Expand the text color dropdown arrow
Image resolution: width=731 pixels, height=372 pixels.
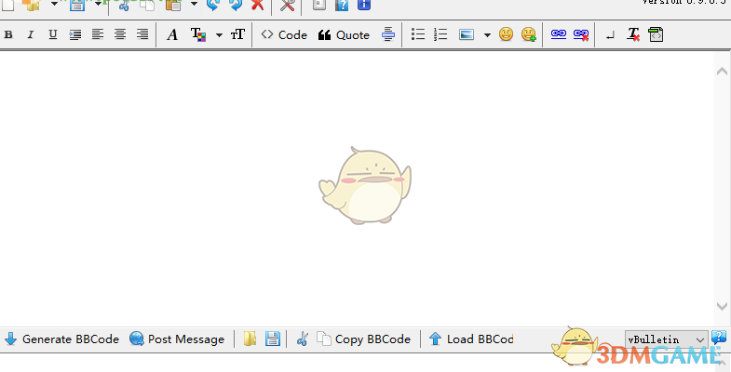(x=219, y=35)
